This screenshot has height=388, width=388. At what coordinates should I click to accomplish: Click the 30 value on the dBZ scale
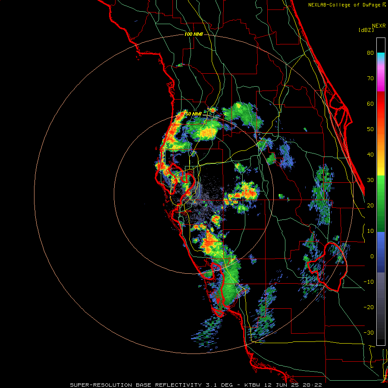click(370, 180)
